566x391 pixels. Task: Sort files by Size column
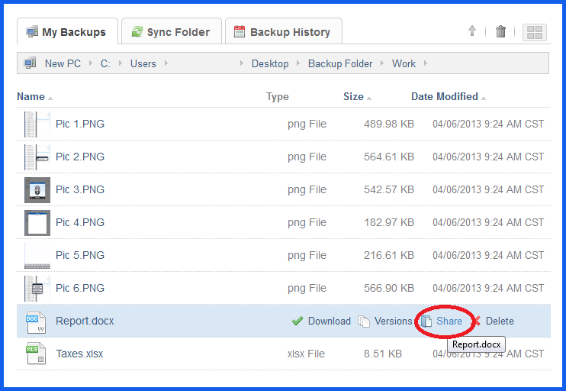pos(353,97)
